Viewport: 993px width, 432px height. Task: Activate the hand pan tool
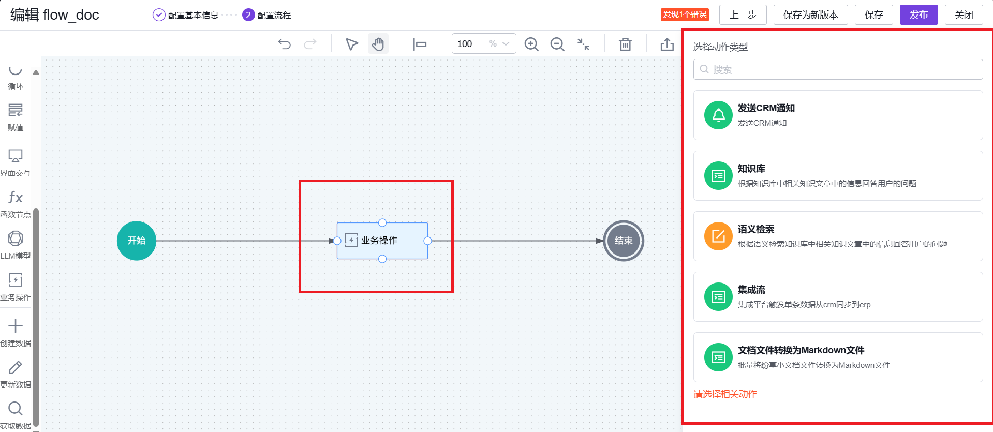[x=378, y=44]
